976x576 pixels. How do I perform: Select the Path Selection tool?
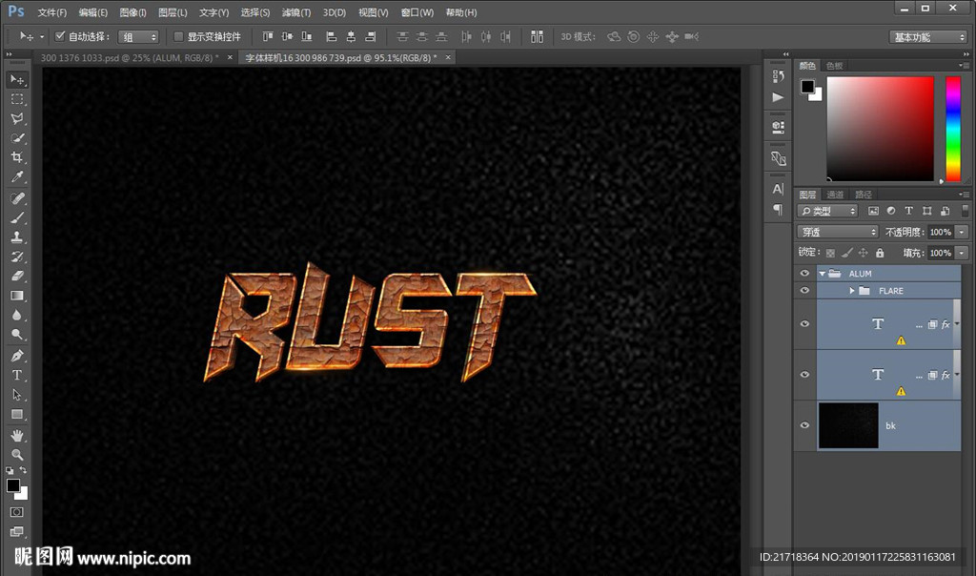tap(17, 394)
